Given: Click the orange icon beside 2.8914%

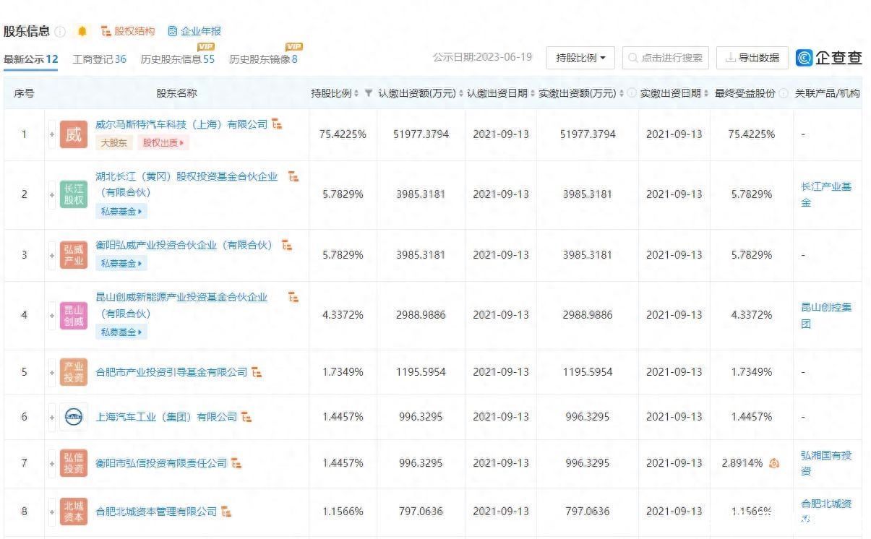Looking at the screenshot, I should click(774, 463).
